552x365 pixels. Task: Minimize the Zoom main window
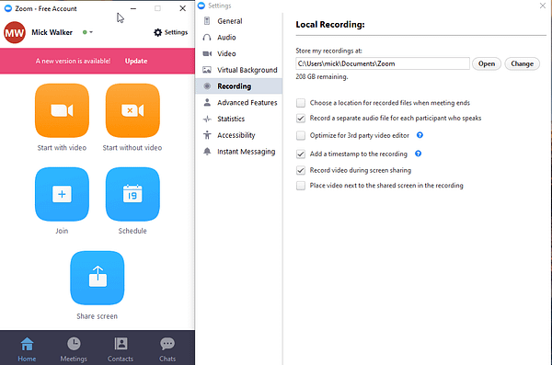133,8
